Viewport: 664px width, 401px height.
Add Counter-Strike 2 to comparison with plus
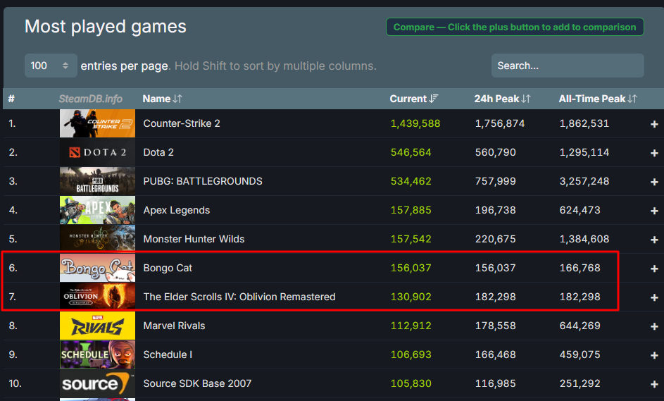point(654,124)
